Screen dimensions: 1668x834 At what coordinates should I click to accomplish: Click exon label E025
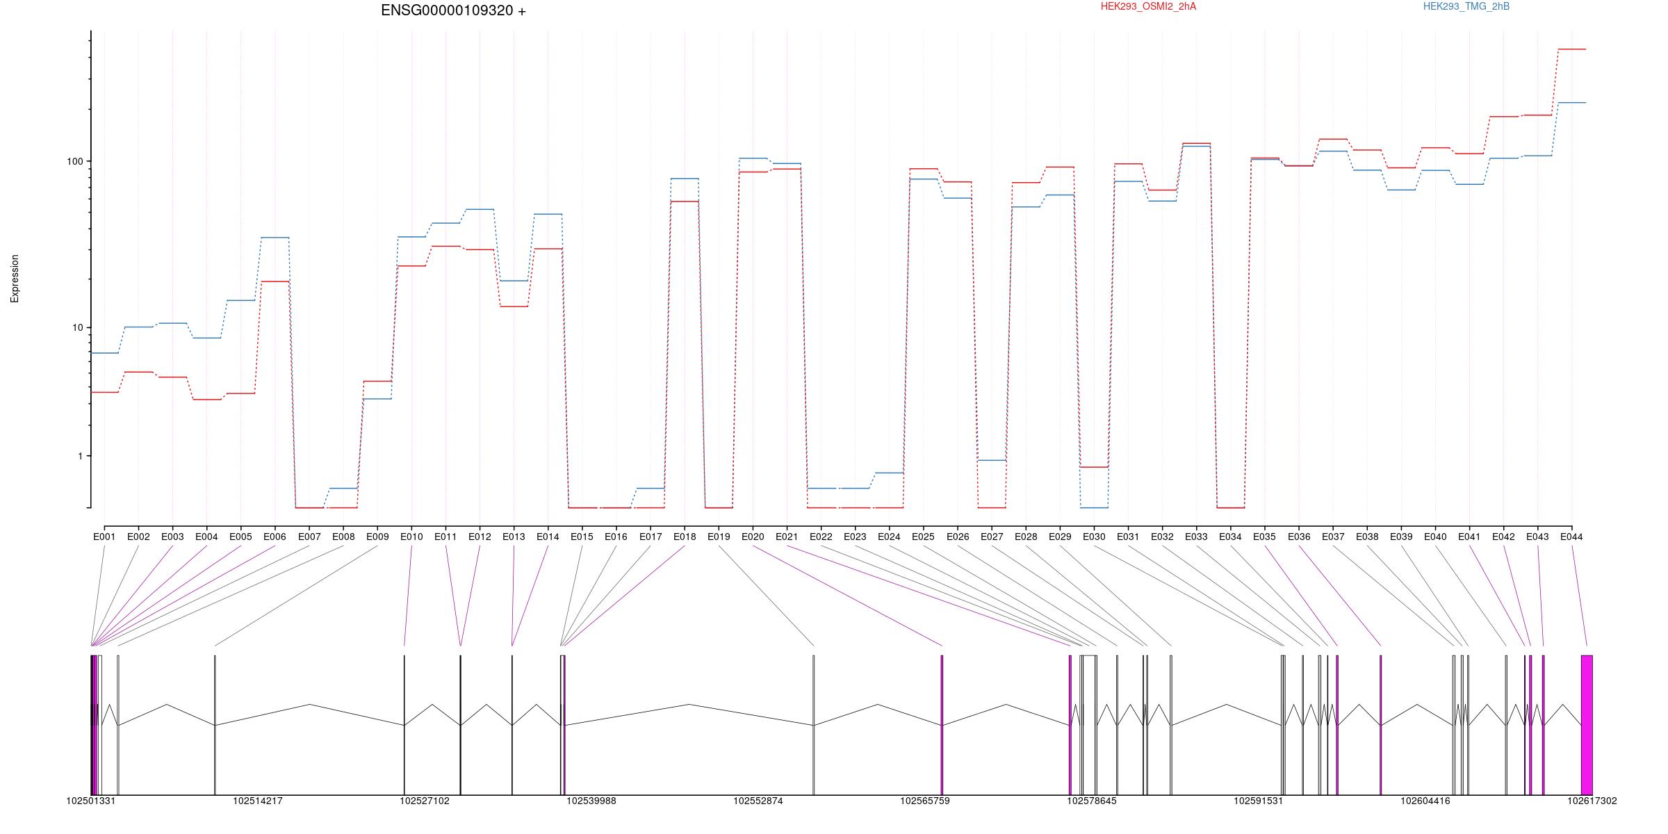pyautogui.click(x=923, y=537)
